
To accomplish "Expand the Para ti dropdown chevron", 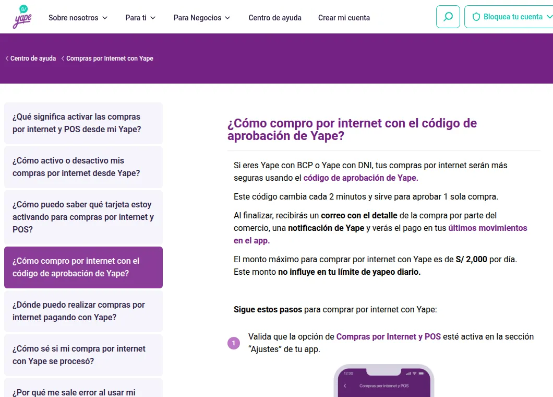I will pyautogui.click(x=153, y=18).
